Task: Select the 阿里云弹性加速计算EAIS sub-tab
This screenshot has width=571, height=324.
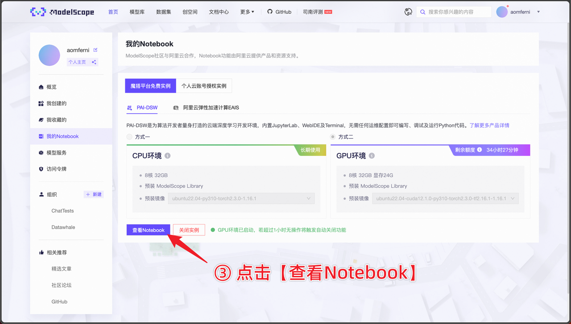Action: tap(206, 108)
